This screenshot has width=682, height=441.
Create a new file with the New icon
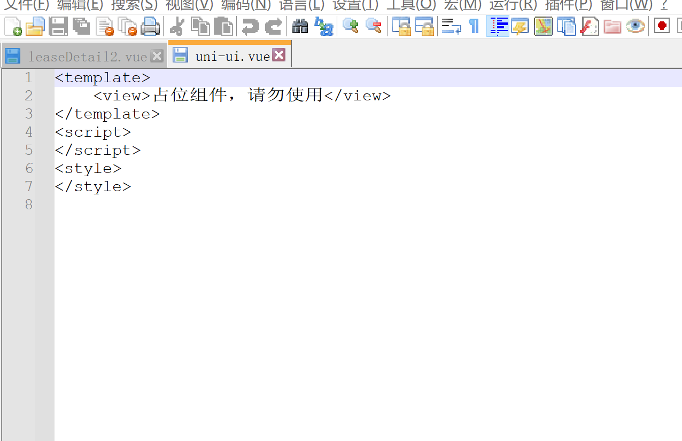13,26
